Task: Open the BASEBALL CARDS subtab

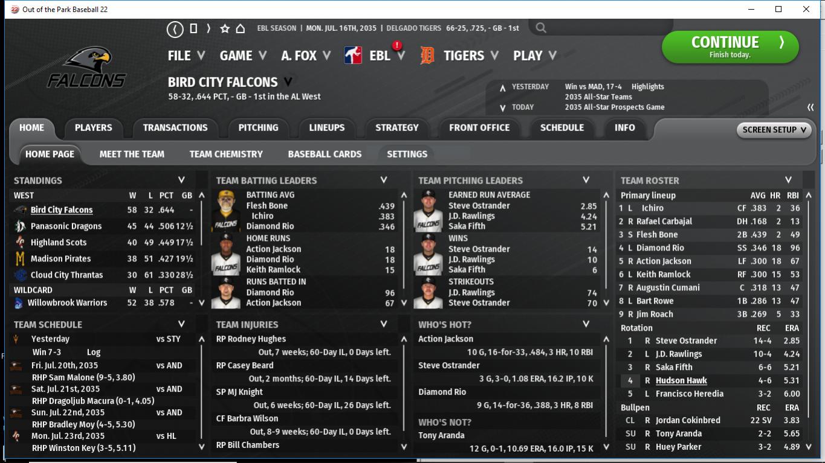Action: pos(325,154)
